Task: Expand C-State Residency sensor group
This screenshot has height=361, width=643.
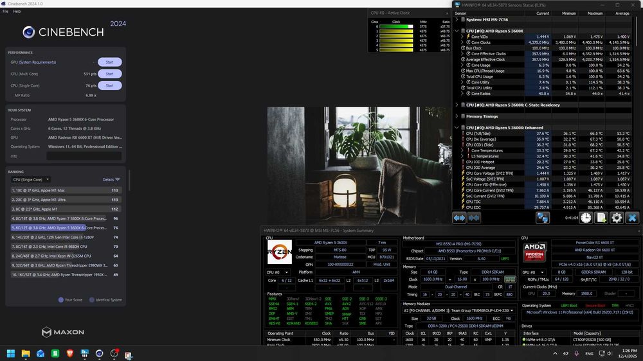Action: click(457, 105)
